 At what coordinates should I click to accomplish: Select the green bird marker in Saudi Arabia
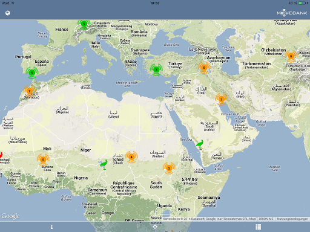coord(200,144)
